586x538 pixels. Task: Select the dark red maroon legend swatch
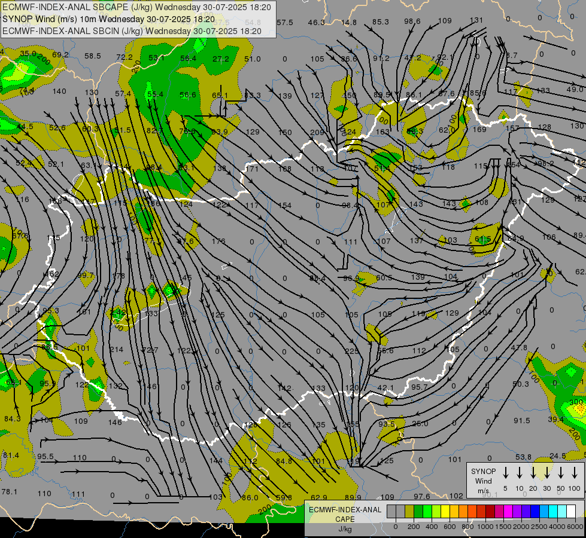pos(490,511)
